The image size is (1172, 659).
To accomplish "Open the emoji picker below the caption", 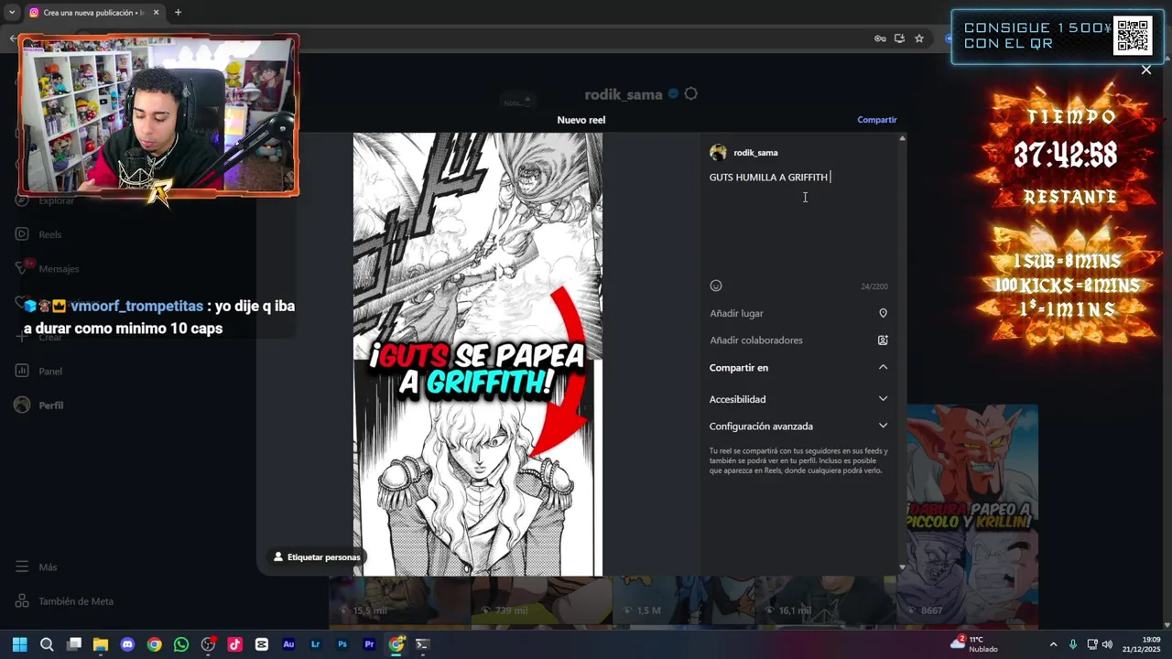I will point(716,286).
